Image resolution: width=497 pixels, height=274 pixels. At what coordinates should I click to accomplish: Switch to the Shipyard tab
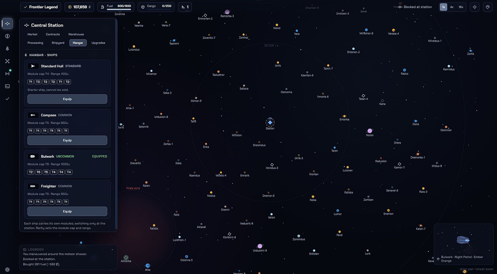pos(58,43)
